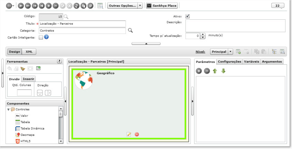Click the magnifier next to Código
This screenshot has height=149, width=292.
point(66,17)
